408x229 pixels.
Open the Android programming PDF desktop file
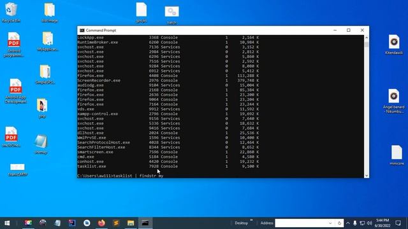[14, 45]
